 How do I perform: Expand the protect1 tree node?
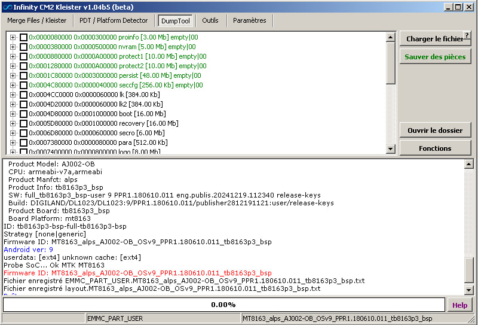[x=13, y=56]
